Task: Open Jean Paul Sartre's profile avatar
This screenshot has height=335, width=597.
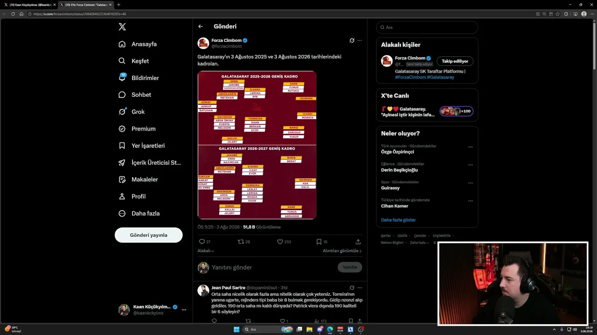Action: 203,291
